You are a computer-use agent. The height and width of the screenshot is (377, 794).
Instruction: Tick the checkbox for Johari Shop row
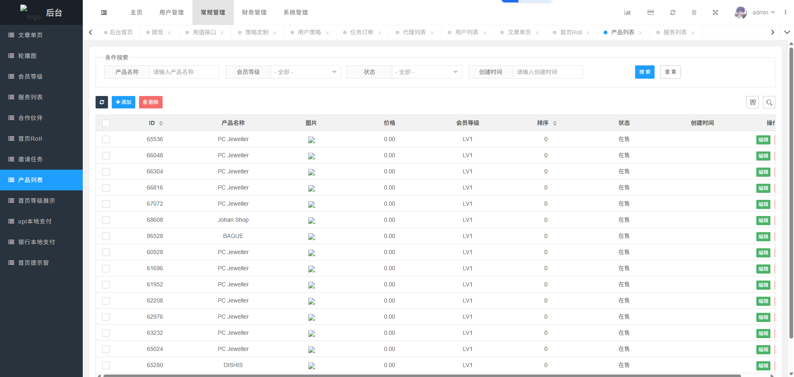[106, 220]
